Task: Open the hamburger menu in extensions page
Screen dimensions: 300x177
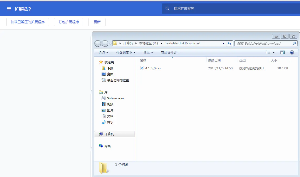Action: 9,9
